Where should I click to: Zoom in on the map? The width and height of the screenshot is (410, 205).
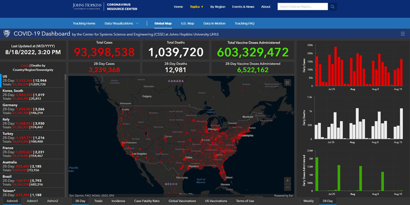288,180
